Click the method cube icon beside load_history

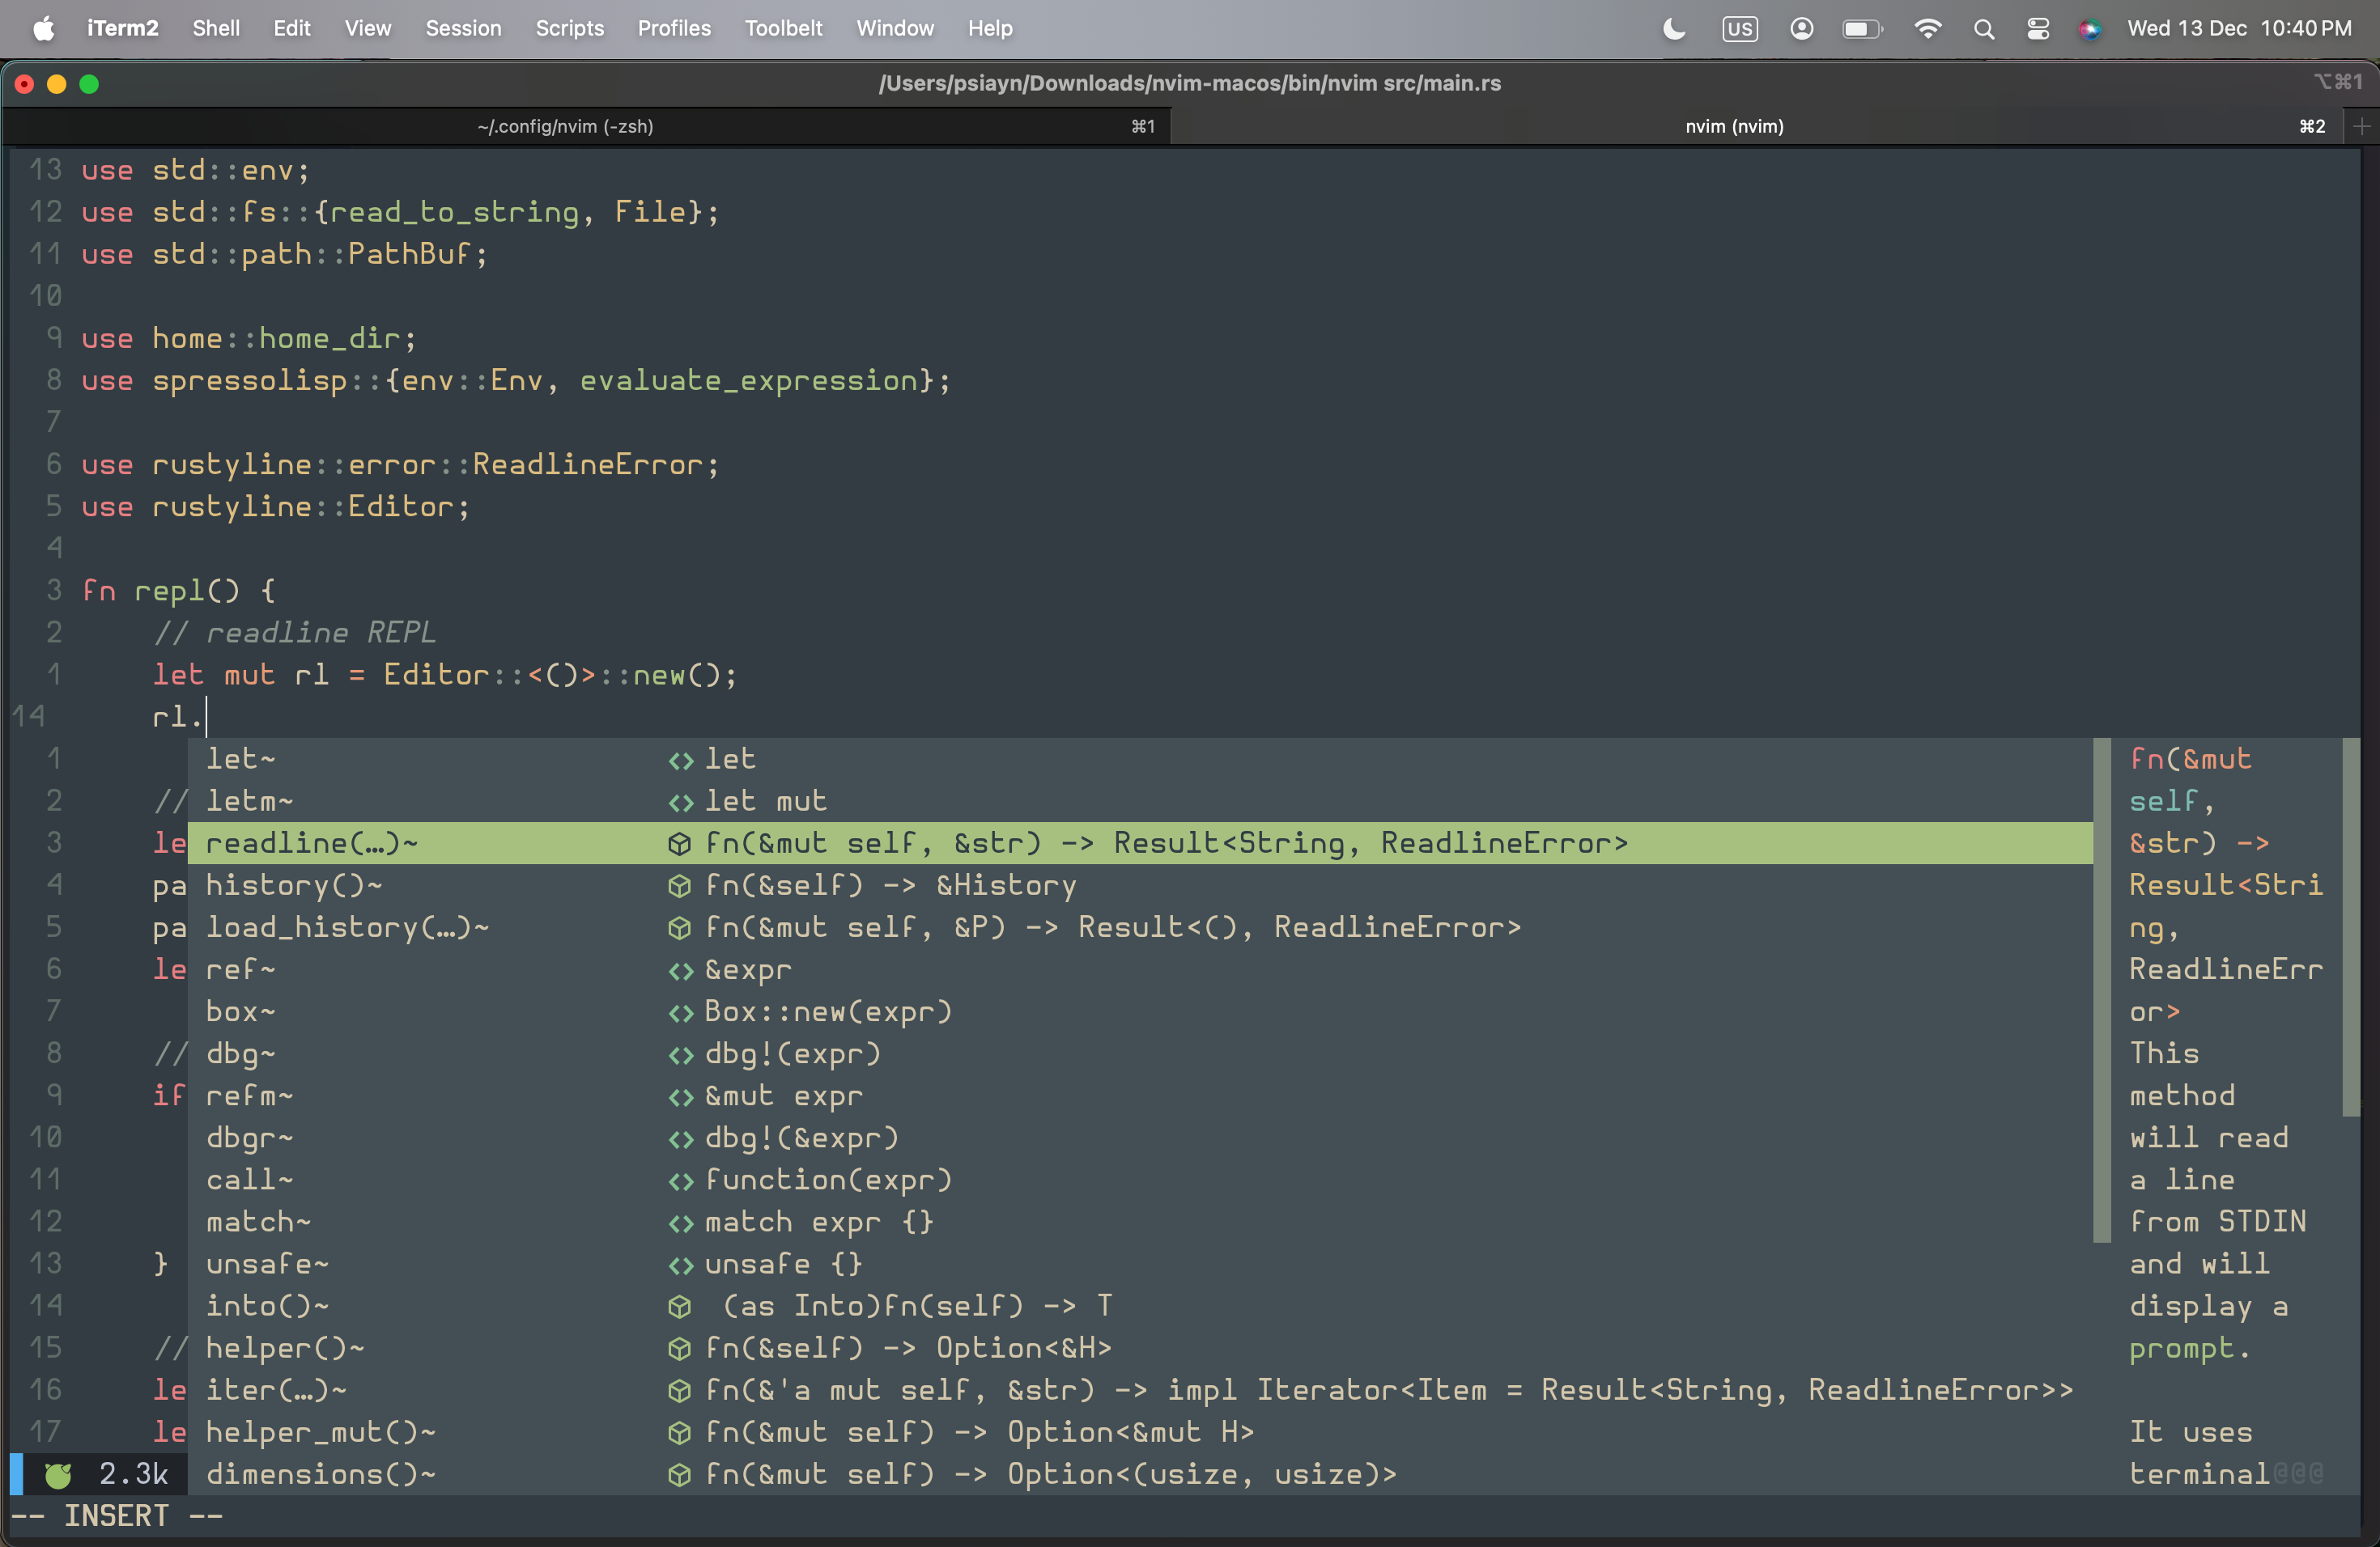(x=680, y=928)
